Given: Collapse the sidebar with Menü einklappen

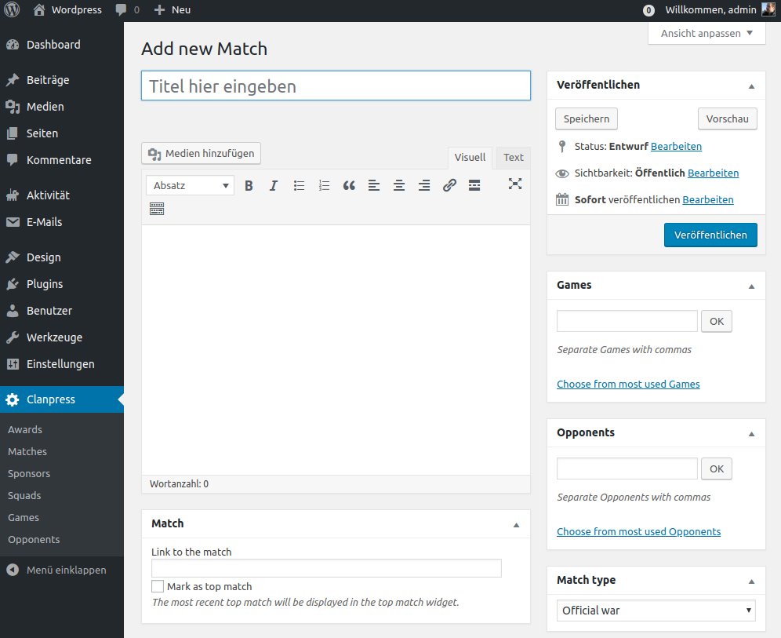Looking at the screenshot, I should (x=66, y=570).
